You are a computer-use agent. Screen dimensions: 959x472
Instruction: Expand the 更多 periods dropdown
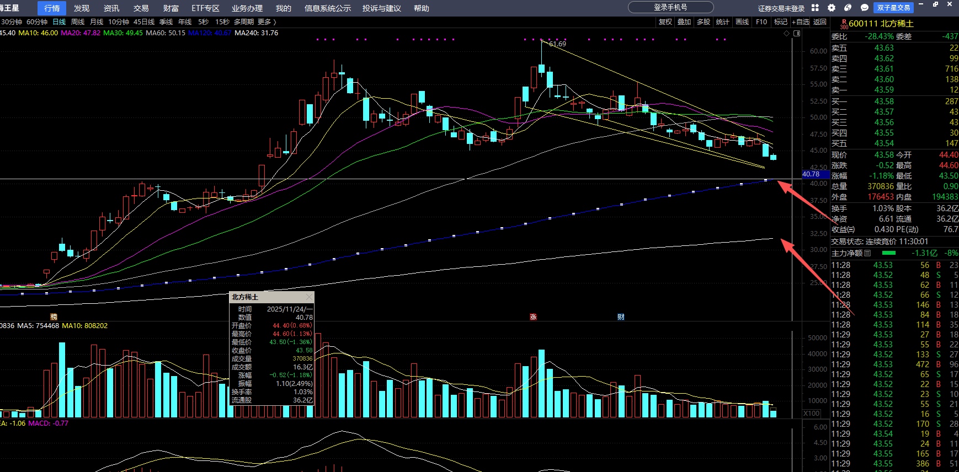(x=267, y=22)
